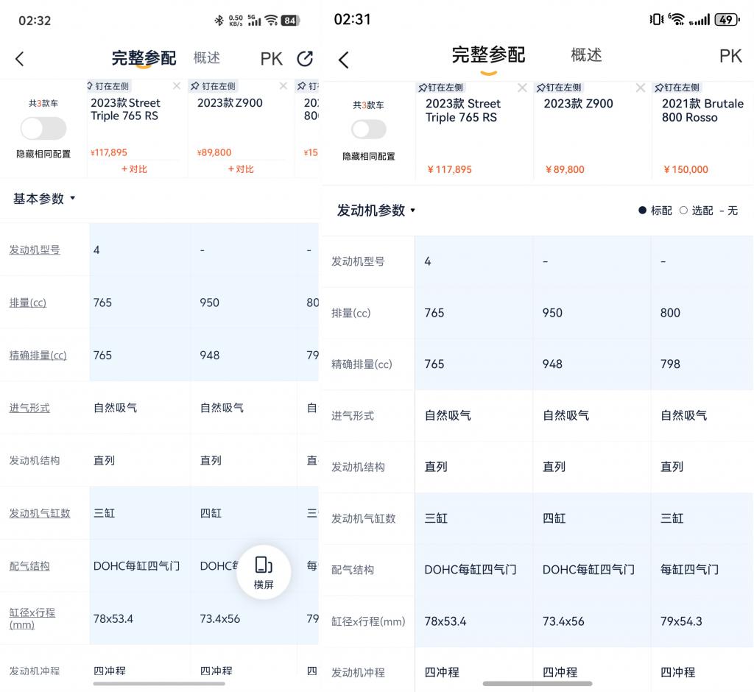Tap ¥150,000 price for Brutale 800 Rosso
Screen dimensions: 754x692
pos(686,169)
